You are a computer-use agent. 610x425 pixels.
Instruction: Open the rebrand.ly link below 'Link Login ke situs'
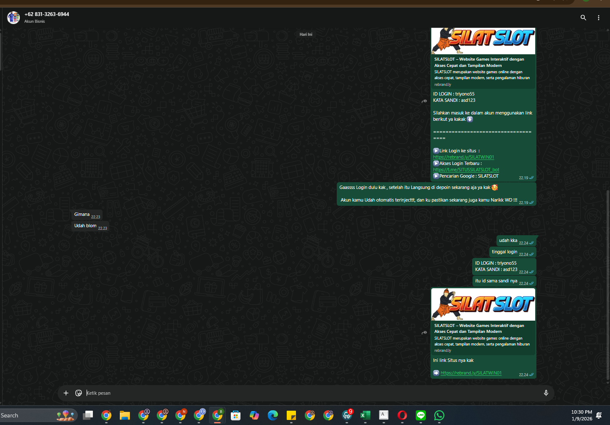[463, 157]
